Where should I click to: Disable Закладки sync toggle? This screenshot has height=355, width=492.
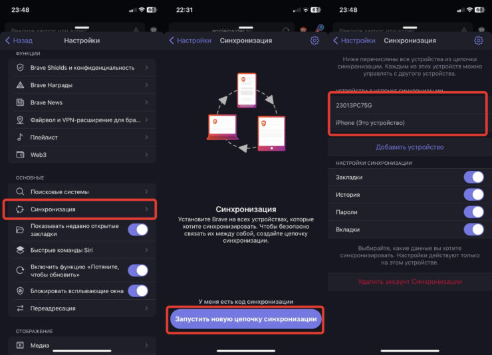[x=474, y=177]
